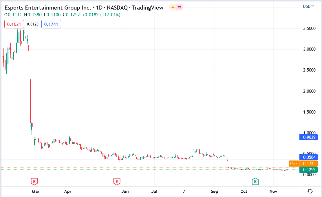This screenshot has height=197, width=322.
Task: Click the 0.0000 price axis label
Action: click(309, 175)
